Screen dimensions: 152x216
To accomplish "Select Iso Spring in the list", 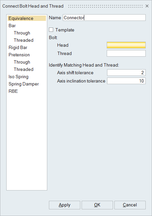I will pyautogui.click(x=19, y=77).
